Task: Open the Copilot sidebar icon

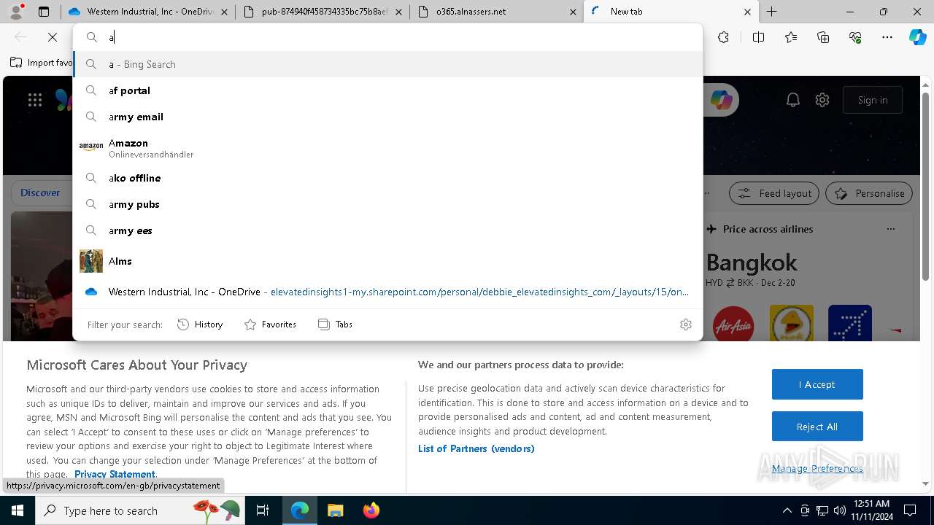Action: pos(917,37)
